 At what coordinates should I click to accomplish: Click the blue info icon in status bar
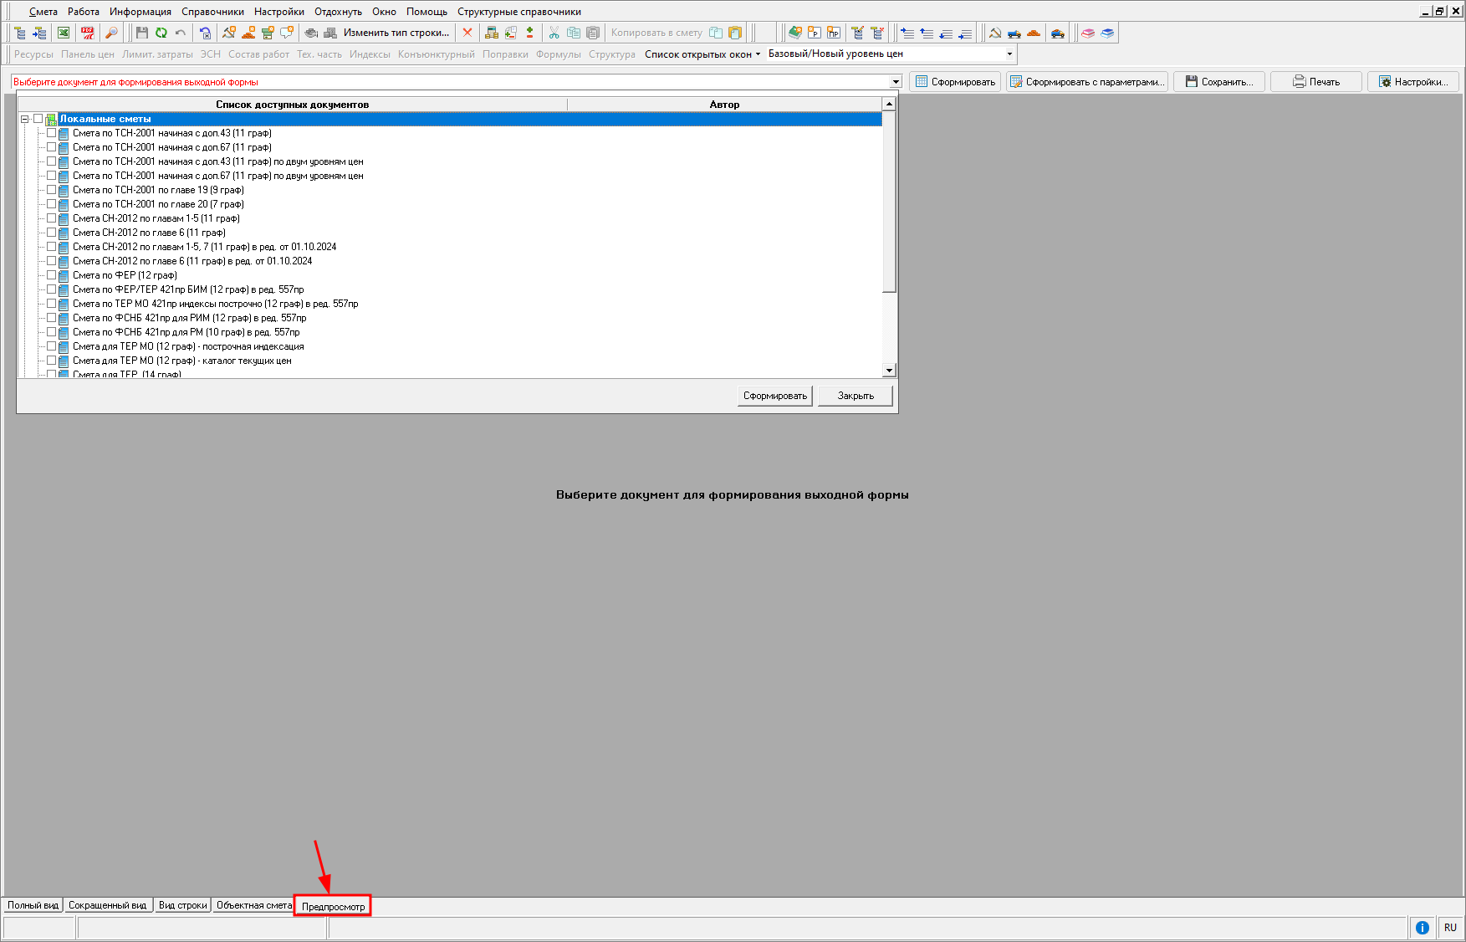click(x=1422, y=927)
